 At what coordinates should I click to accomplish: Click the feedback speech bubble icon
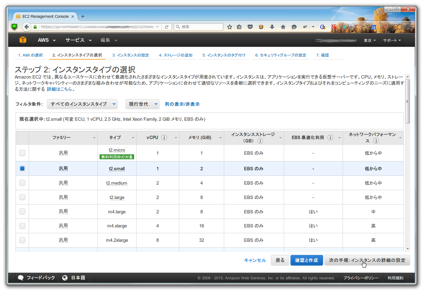pos(21,278)
